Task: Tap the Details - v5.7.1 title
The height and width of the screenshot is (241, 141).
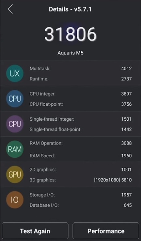Action: pyautogui.click(x=70, y=9)
